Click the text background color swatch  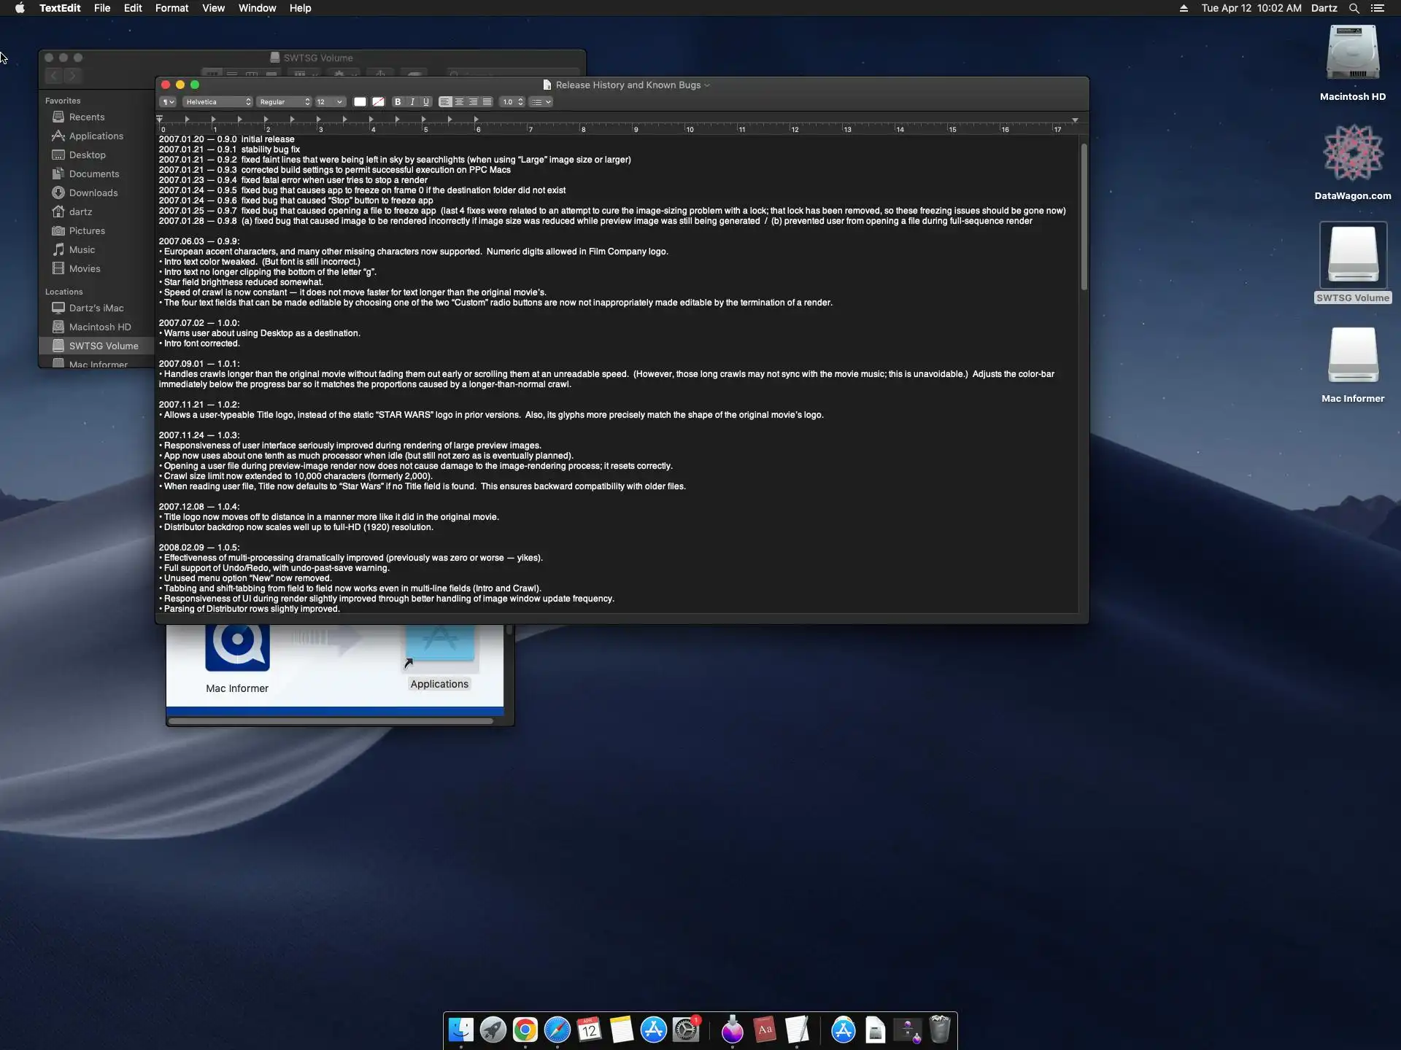pos(378,102)
